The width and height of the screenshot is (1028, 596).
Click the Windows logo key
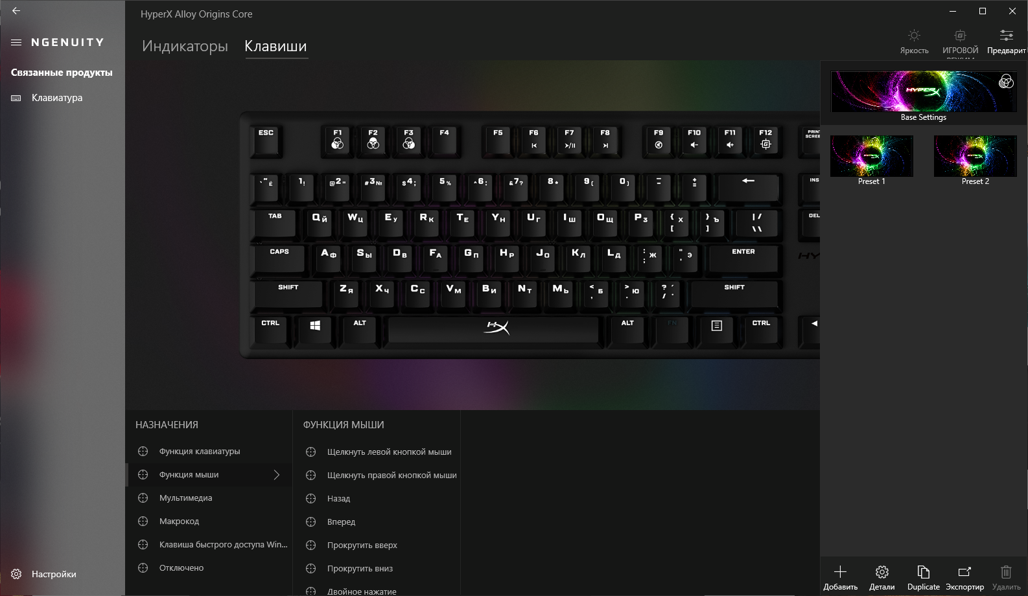315,330
